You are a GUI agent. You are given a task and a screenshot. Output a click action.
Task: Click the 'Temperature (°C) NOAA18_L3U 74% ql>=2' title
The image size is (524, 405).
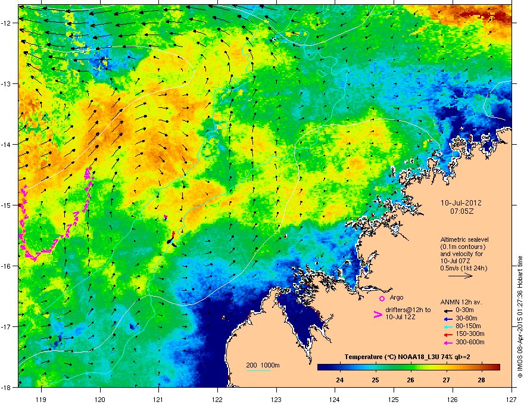[407, 357]
